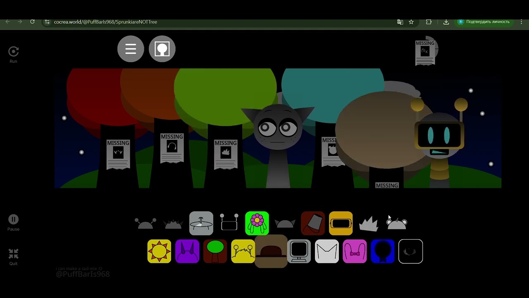
Task: Pick the brown bowler hat icon
Action: click(271, 251)
